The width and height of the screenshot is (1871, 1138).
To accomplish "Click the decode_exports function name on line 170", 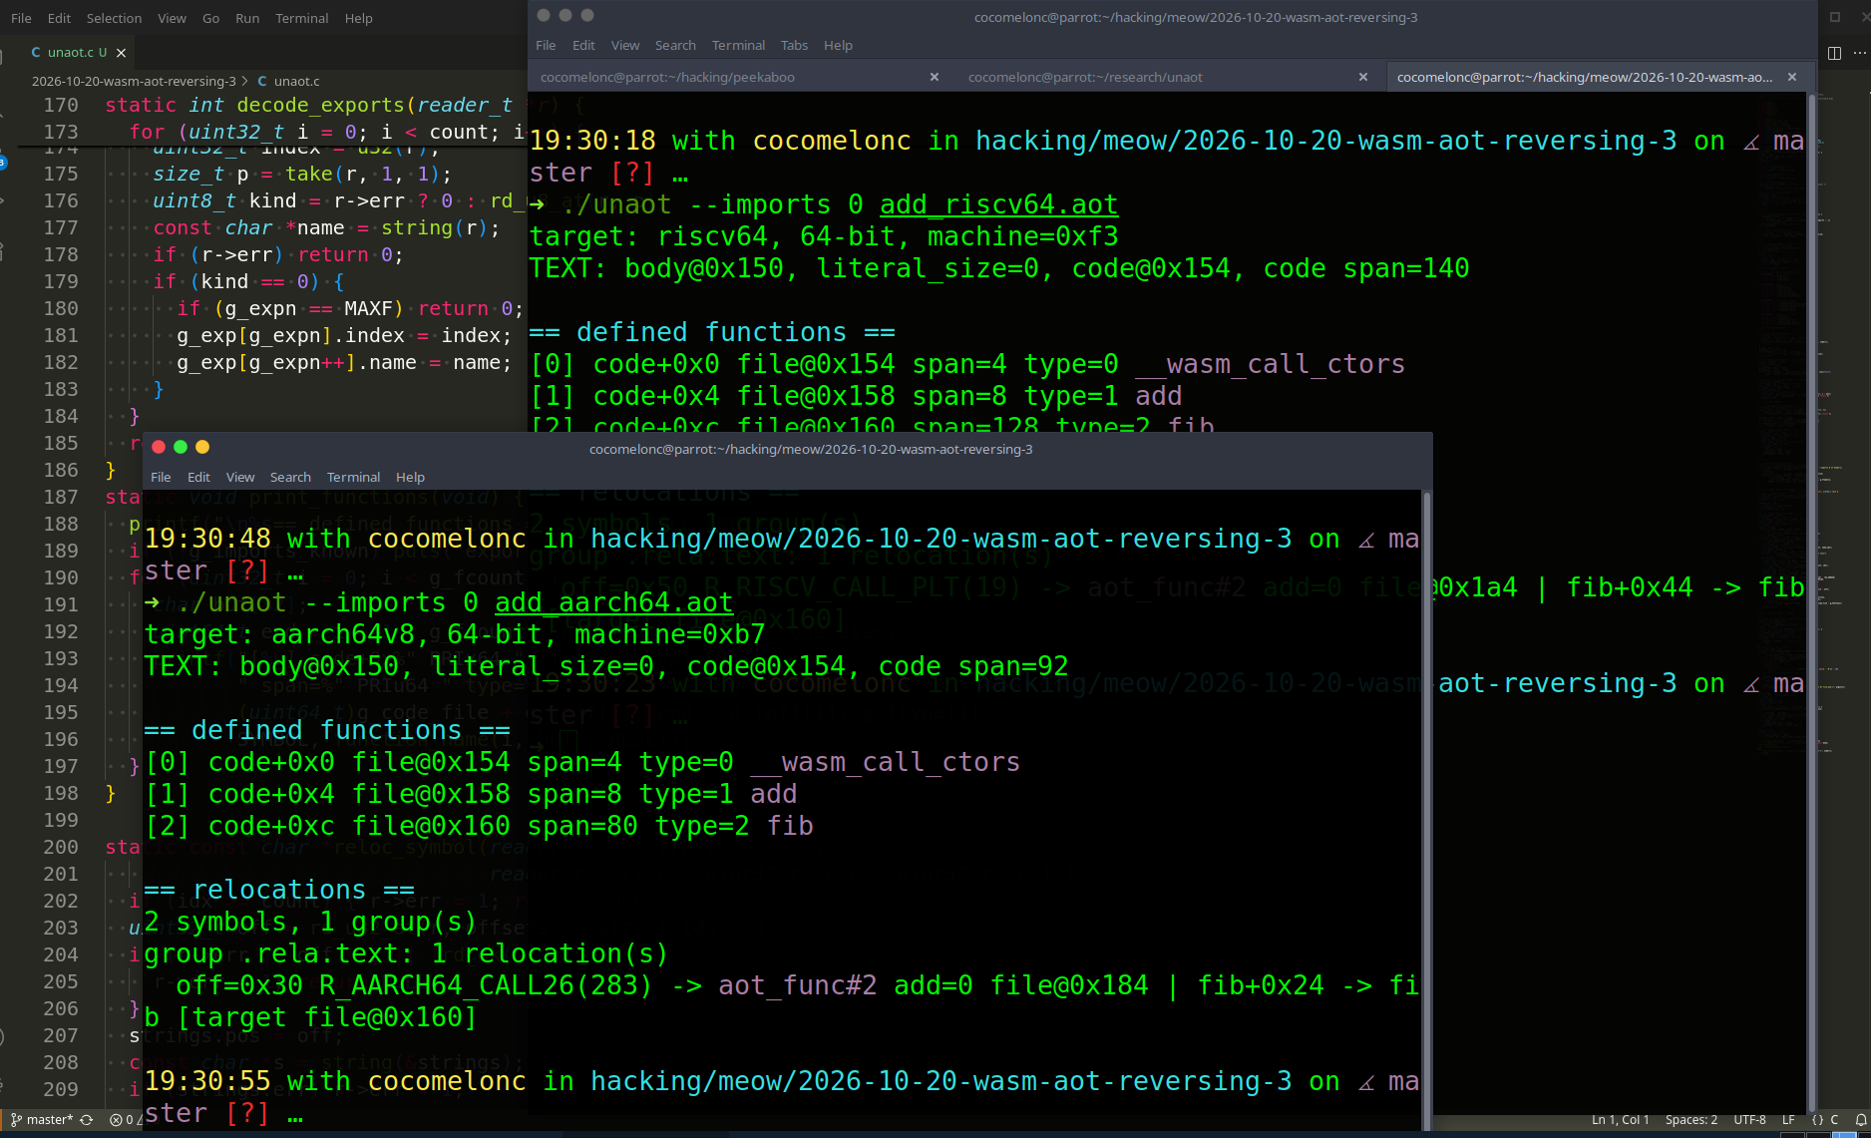I will click(x=320, y=105).
